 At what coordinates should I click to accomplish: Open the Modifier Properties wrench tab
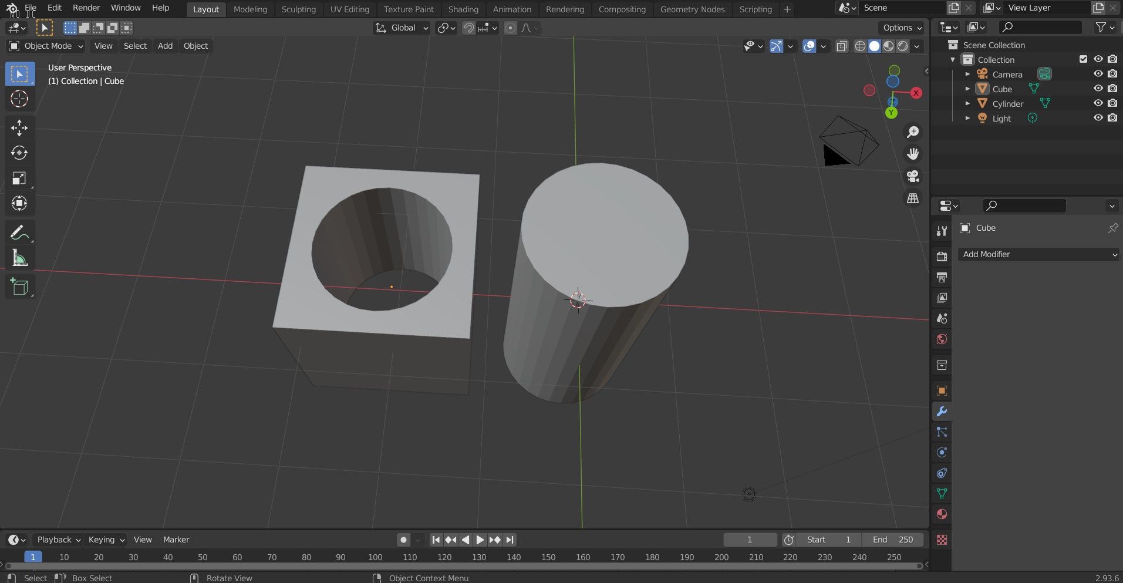coord(942,412)
